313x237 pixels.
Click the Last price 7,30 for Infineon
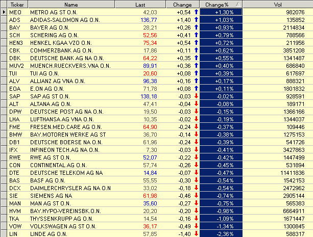[152, 150]
